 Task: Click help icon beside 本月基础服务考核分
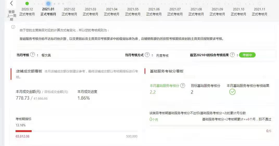[x=183, y=85]
